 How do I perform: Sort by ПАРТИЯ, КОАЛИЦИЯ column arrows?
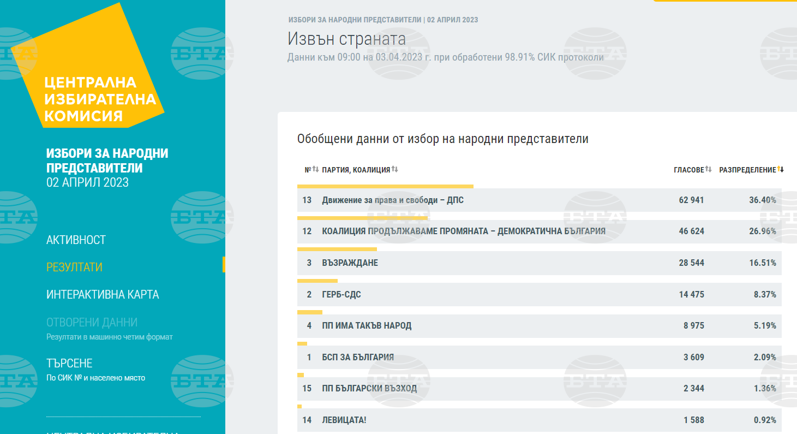click(394, 170)
